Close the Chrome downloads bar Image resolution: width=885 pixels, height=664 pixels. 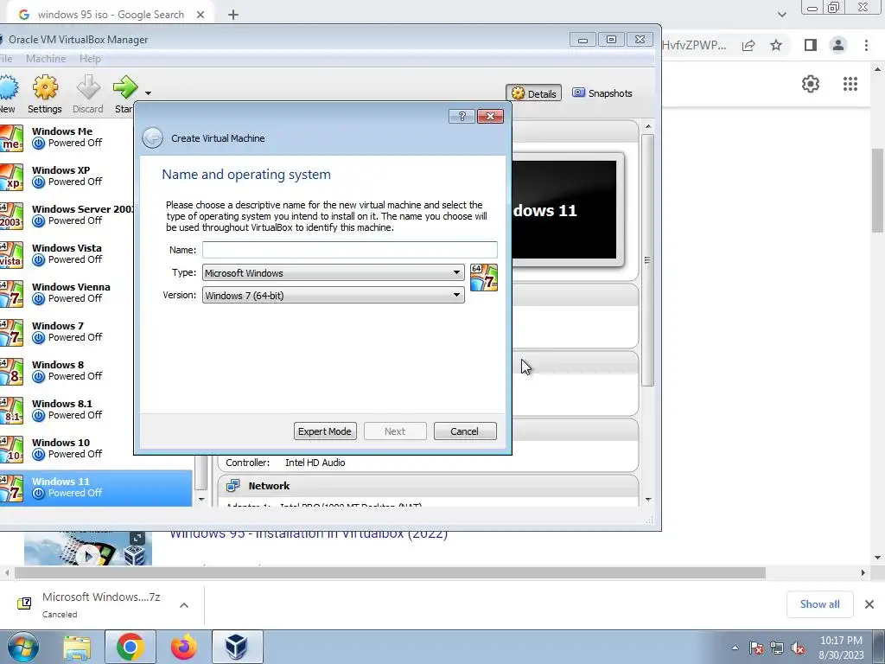869,604
